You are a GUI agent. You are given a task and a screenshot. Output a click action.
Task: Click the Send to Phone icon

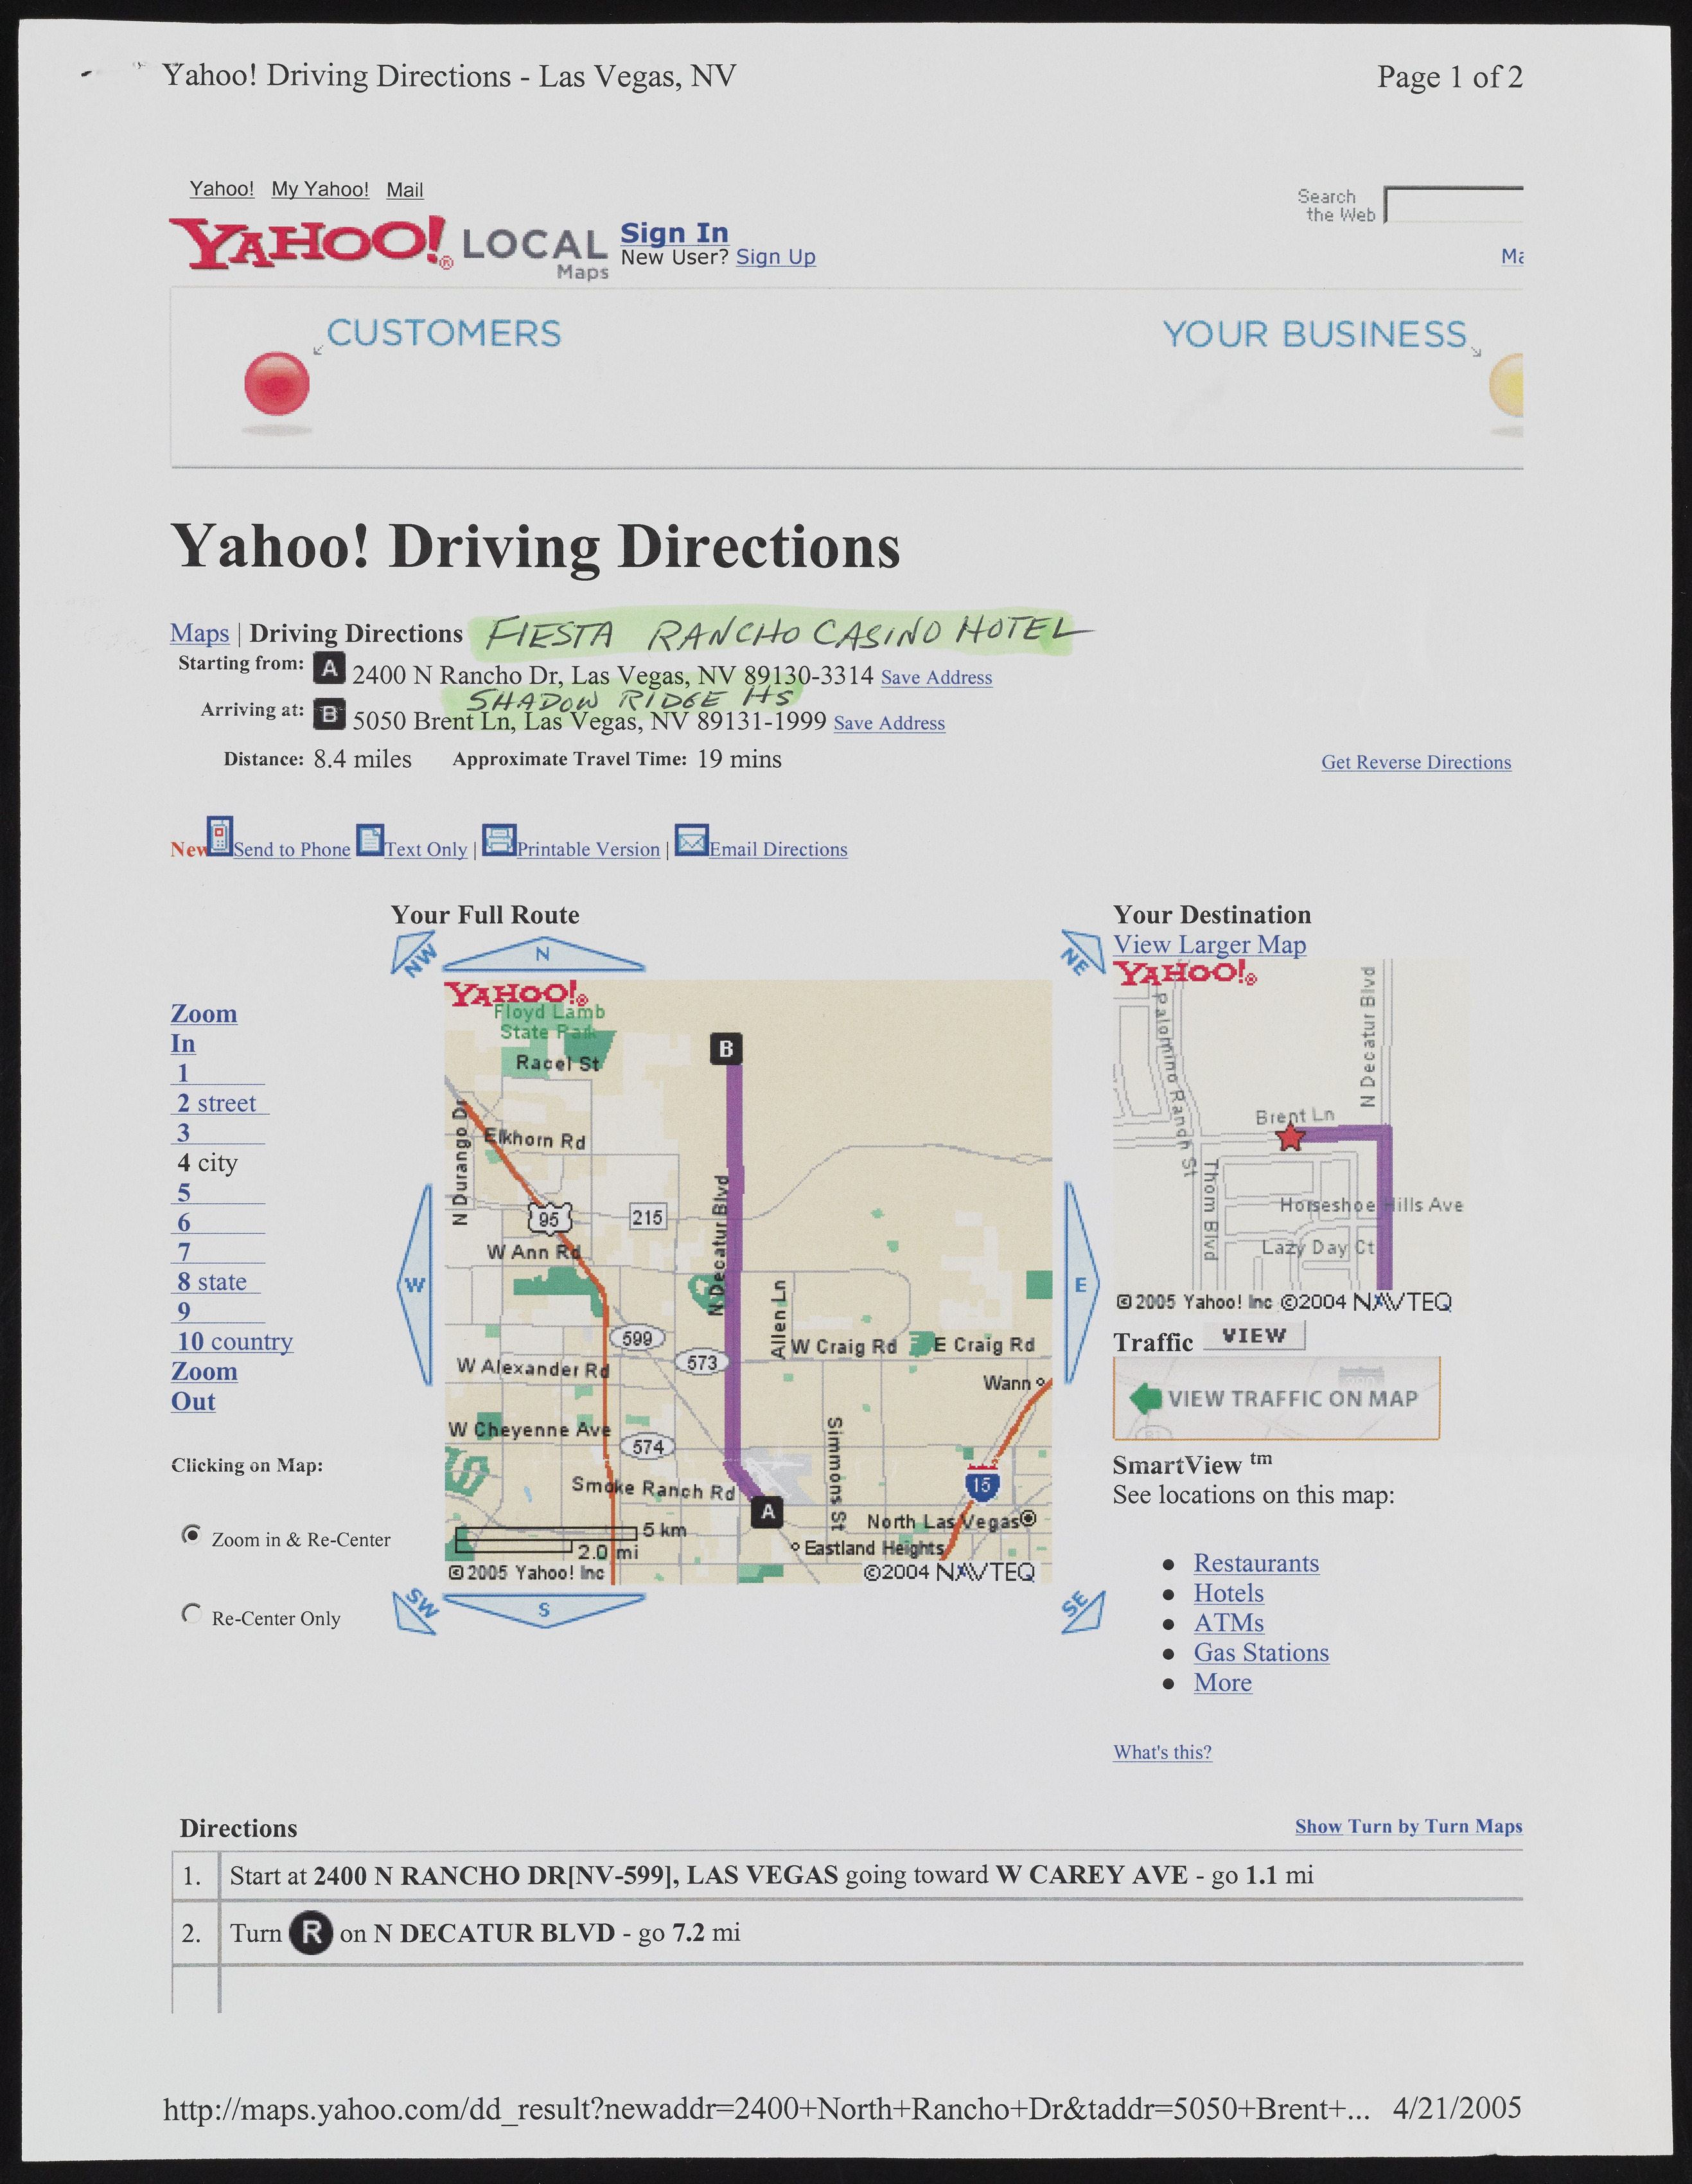[220, 836]
